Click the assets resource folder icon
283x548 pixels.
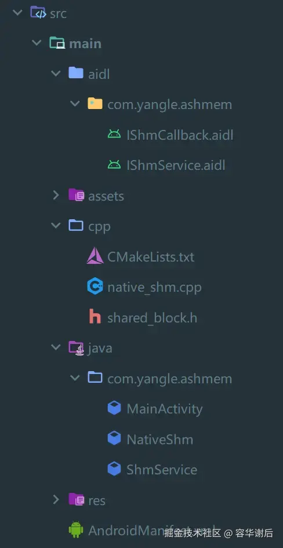tap(76, 195)
